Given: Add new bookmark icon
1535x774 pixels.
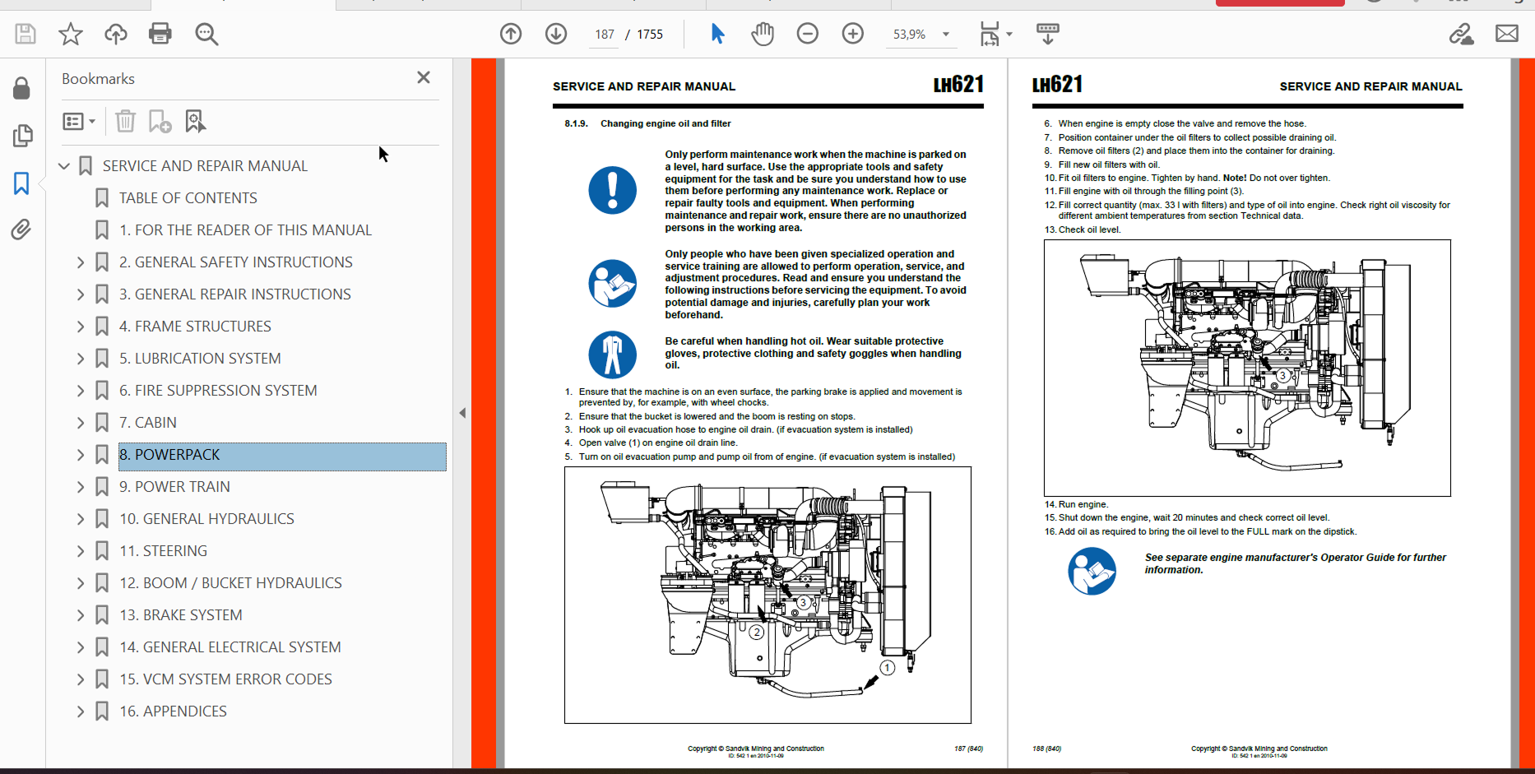Looking at the screenshot, I should 160,122.
